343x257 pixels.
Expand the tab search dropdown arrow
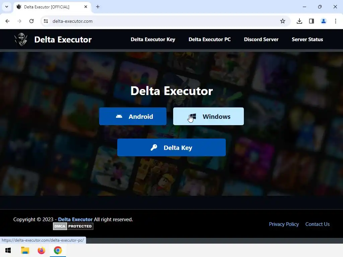[x=7, y=7]
